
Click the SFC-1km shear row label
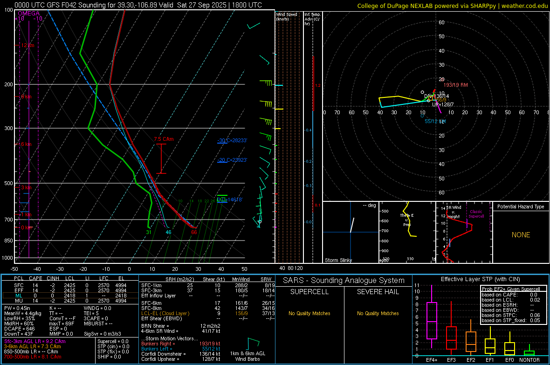tap(151, 285)
